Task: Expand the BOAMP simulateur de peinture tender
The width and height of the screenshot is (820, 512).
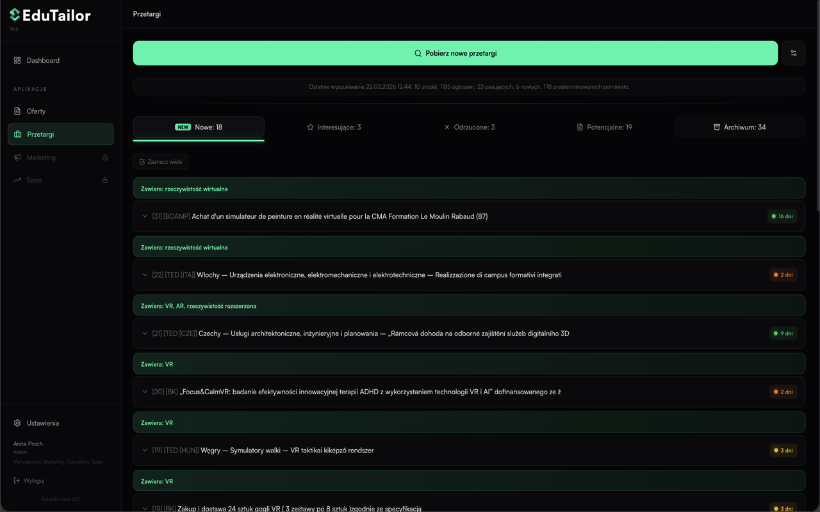Action: (x=145, y=216)
